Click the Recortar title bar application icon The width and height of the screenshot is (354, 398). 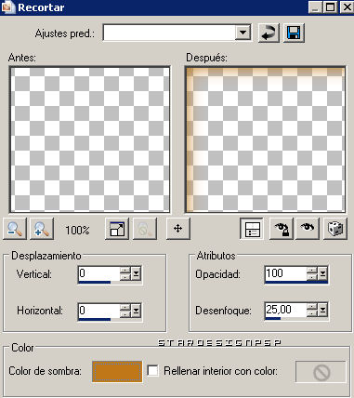coord(7,7)
